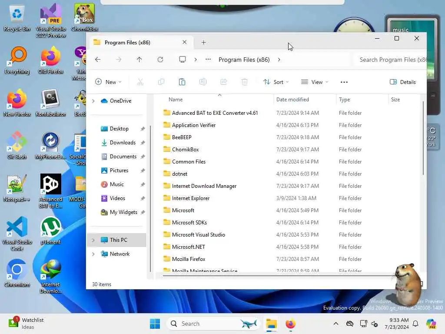445x334 pixels.
Task: Select the BeeBEEP folder
Action: tap(182, 137)
